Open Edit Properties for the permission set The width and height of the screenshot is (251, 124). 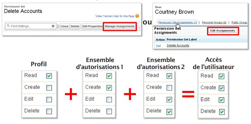coord(92,26)
